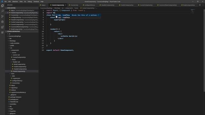This screenshot has width=205, height=115.
Task: Expand the Controllers folder
Action: 13,104
